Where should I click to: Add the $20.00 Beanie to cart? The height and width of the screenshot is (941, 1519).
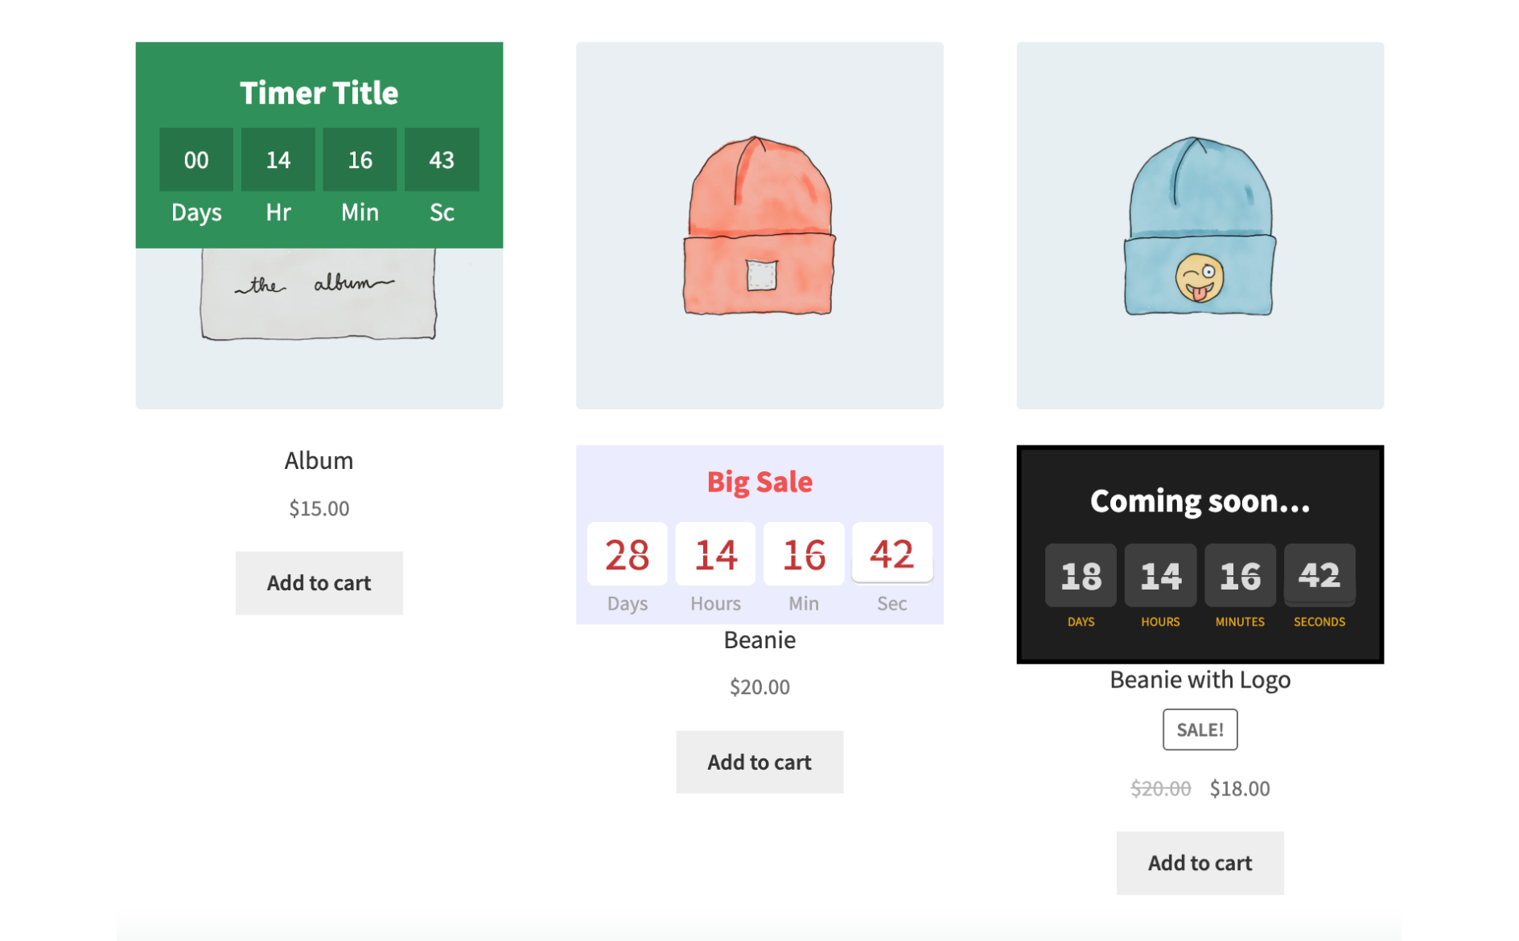(759, 762)
